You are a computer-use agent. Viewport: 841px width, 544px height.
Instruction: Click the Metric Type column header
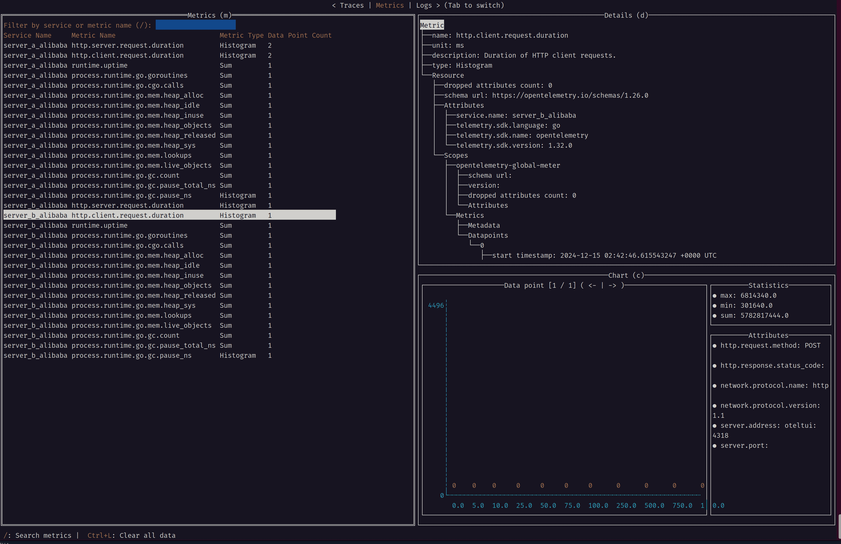241,35
